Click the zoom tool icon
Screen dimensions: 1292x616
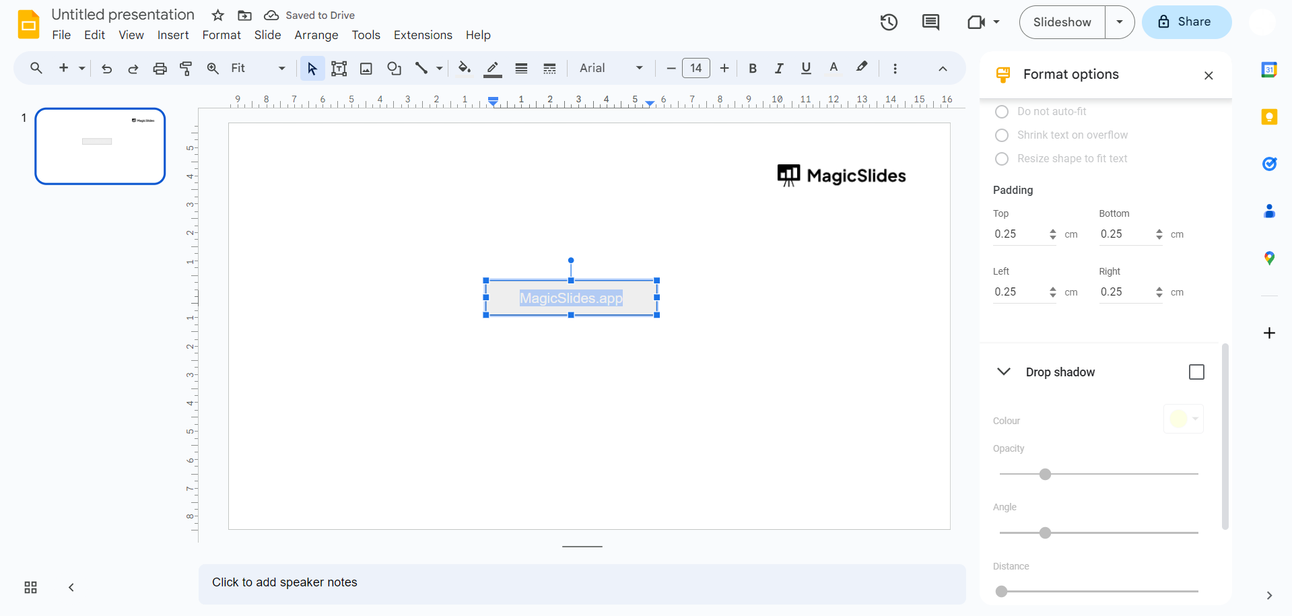point(213,68)
